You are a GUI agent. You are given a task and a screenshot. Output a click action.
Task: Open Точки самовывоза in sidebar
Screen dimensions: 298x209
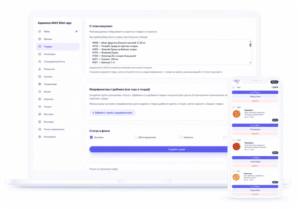point(58,129)
